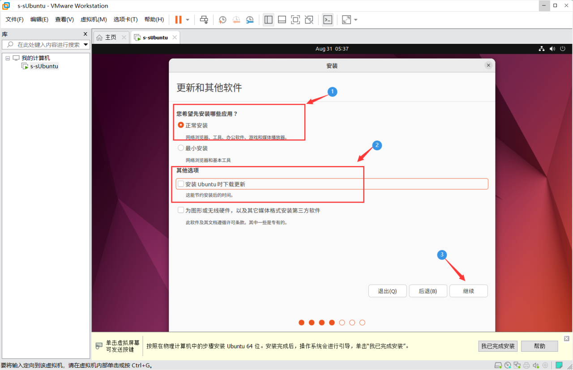Click the VMware Workstation logo icon
Image resolution: width=573 pixels, height=370 pixels.
[6, 6]
